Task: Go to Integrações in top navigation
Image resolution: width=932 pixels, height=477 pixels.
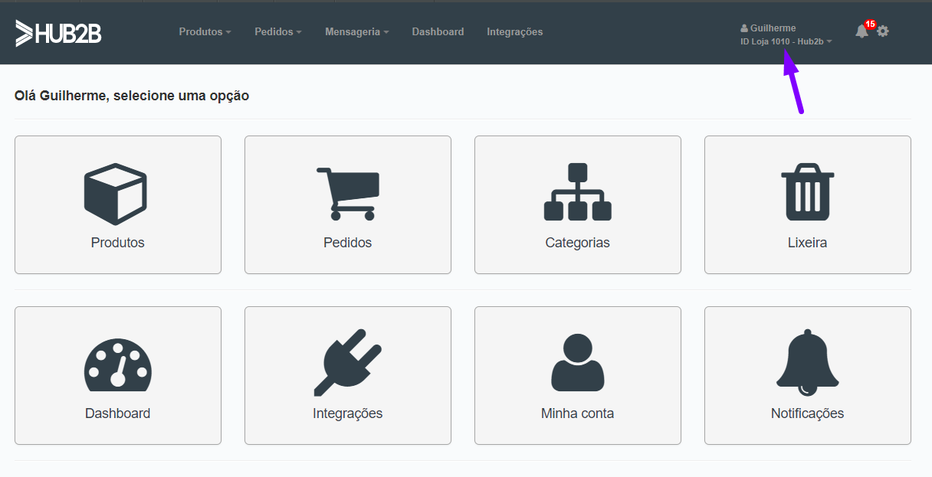Action: pyautogui.click(x=514, y=32)
